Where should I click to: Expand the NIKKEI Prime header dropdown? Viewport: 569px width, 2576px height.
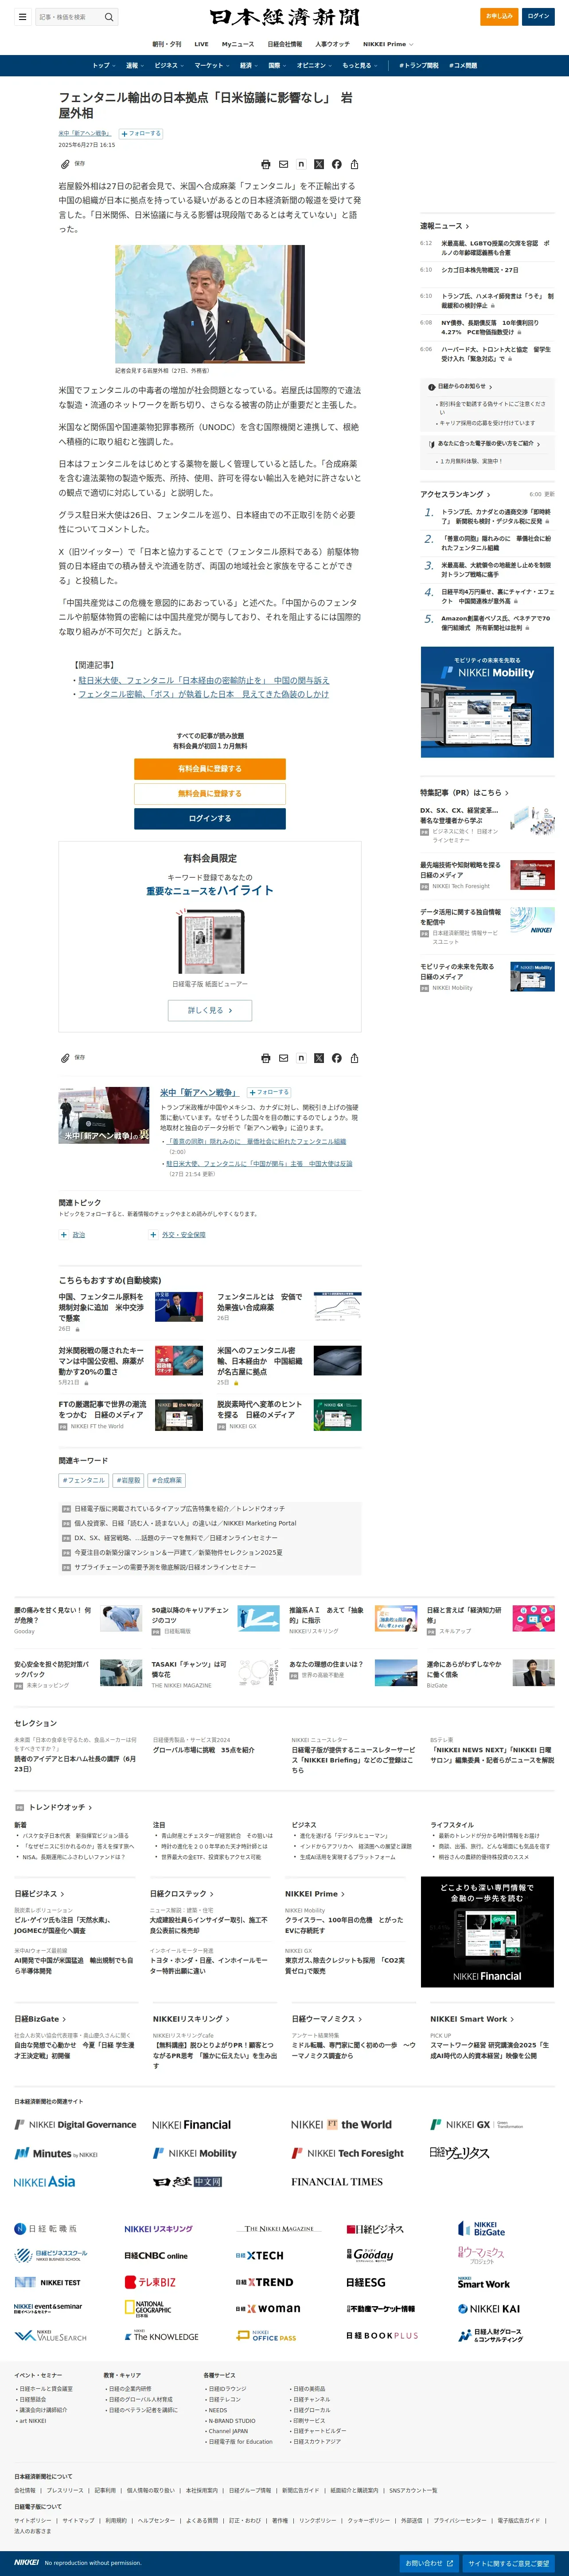coord(388,44)
